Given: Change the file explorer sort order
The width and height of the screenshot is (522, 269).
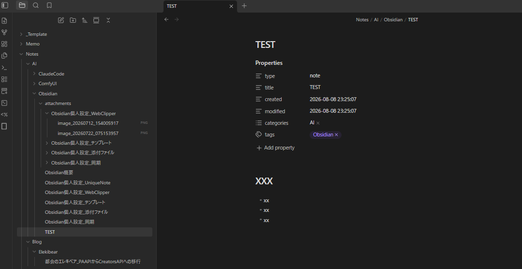Looking at the screenshot, I should [x=85, y=20].
